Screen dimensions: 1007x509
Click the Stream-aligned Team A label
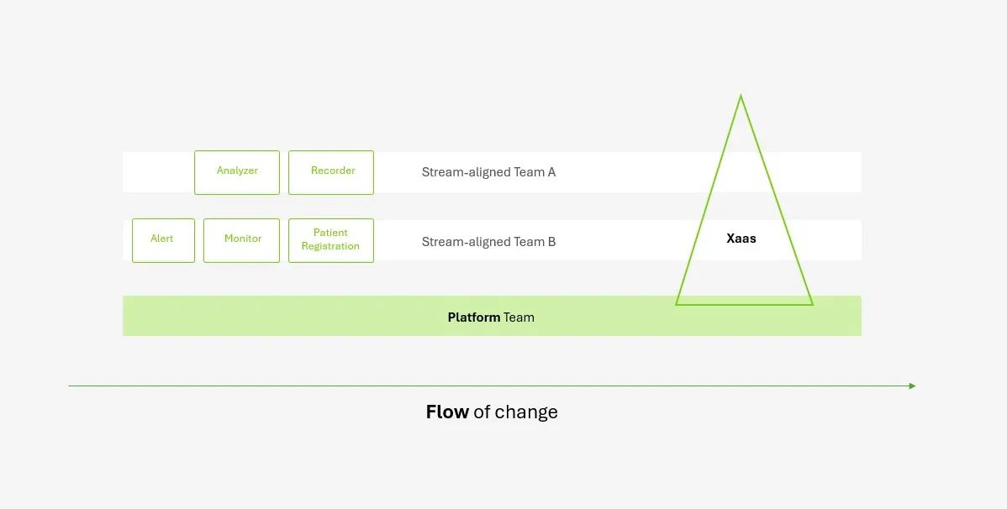(488, 172)
